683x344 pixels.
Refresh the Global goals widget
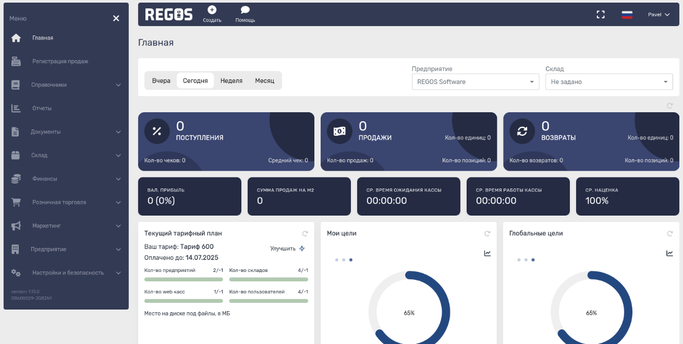click(x=670, y=234)
